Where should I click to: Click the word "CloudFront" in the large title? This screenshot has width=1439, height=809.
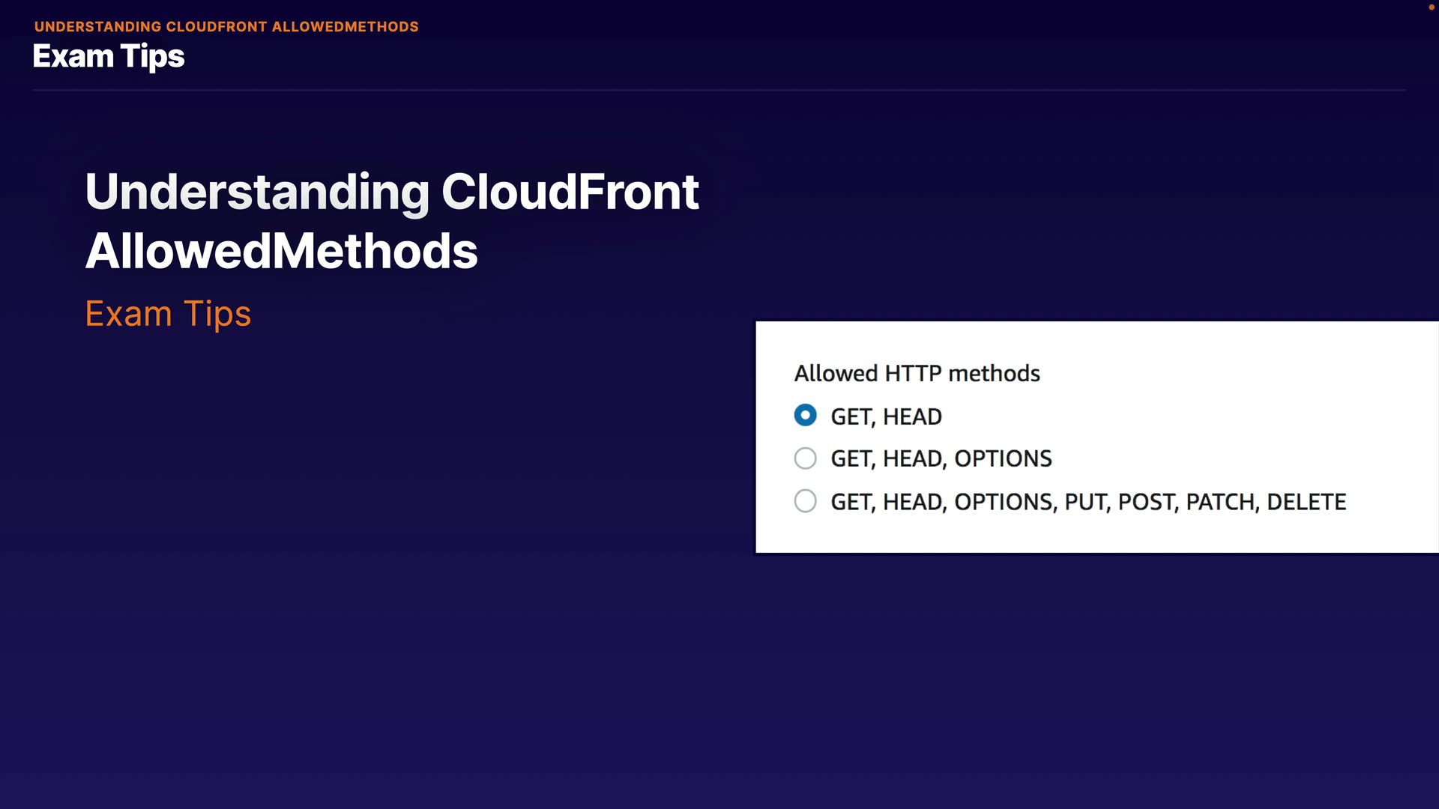point(570,192)
